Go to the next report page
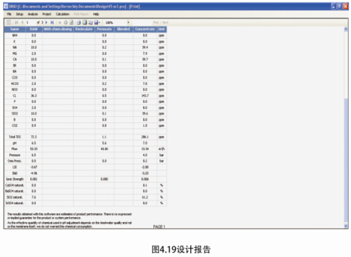 [x=47, y=22]
